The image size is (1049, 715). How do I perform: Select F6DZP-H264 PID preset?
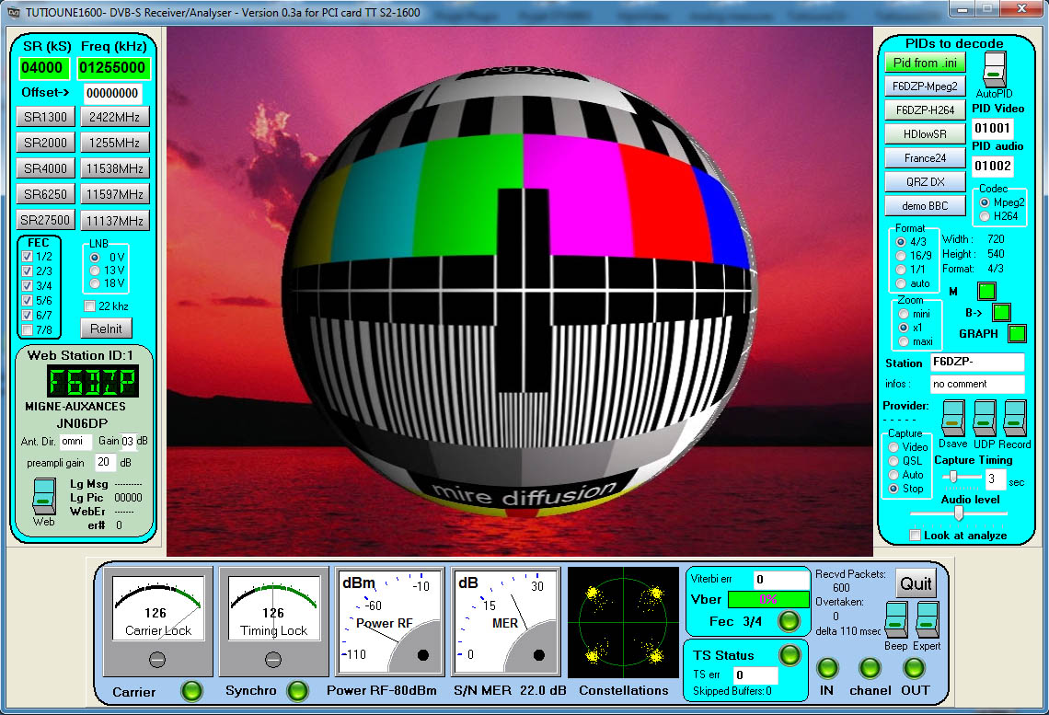(925, 110)
